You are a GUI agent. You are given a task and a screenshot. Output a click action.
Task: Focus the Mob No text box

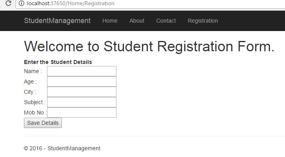click(x=82, y=112)
